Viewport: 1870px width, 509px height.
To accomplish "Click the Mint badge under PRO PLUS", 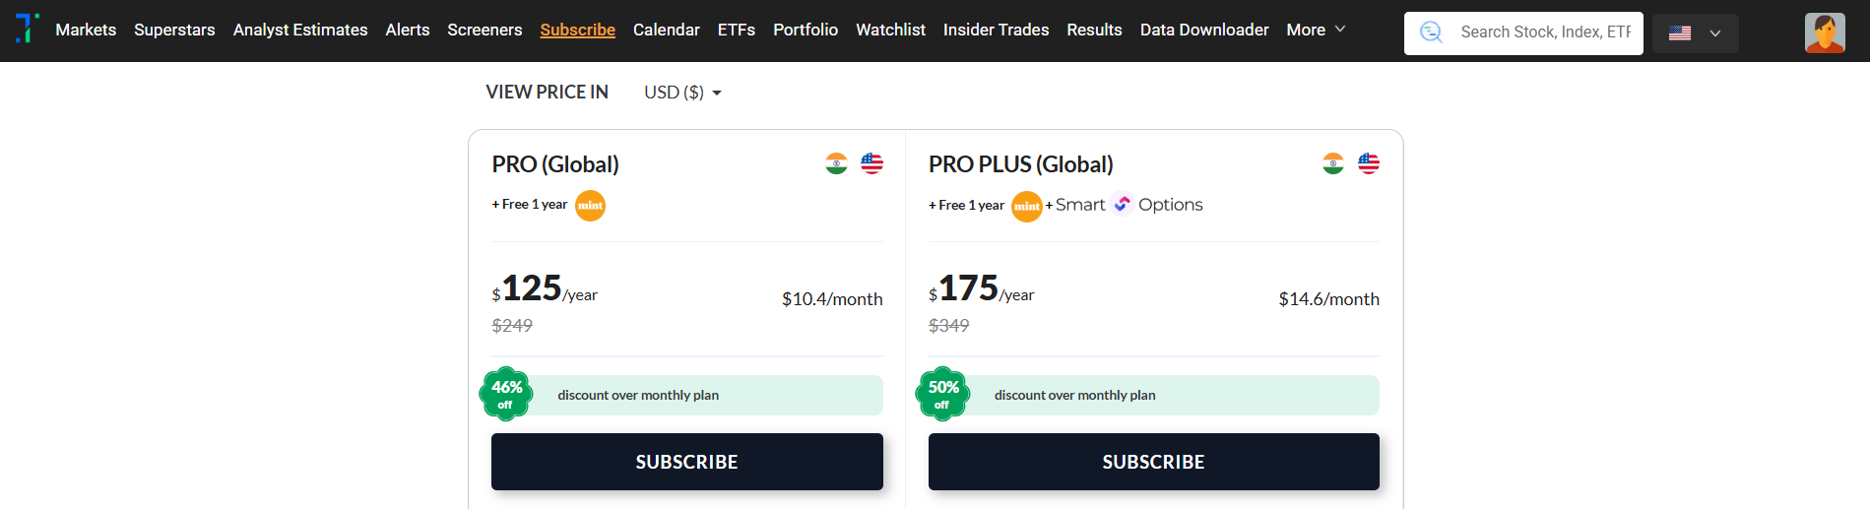I will [x=1026, y=206].
